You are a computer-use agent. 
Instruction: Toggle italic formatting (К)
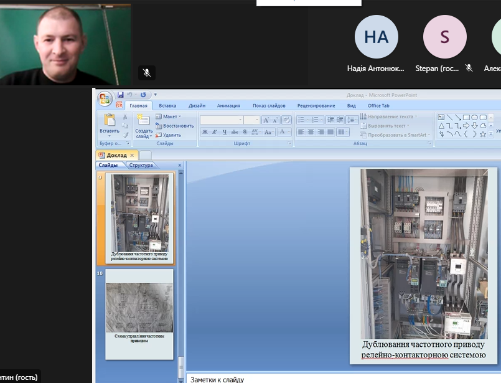(x=215, y=132)
